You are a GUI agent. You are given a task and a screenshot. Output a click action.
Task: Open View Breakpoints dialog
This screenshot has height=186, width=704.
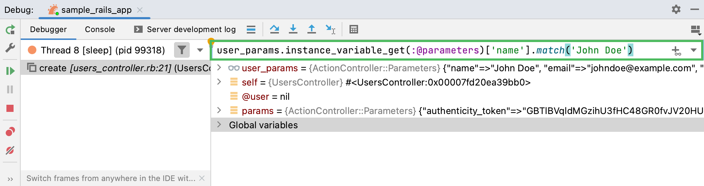click(x=10, y=132)
